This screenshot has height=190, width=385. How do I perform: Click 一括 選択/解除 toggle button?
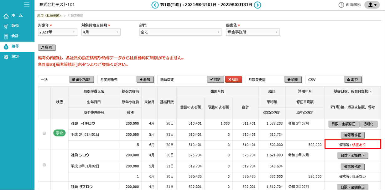(x=81, y=80)
